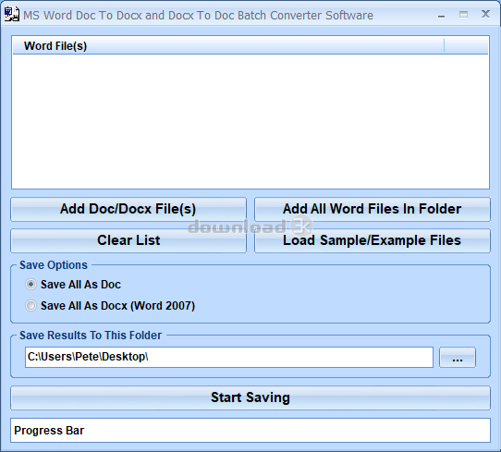
Task: Click the window title bar text
Action: tap(198, 16)
